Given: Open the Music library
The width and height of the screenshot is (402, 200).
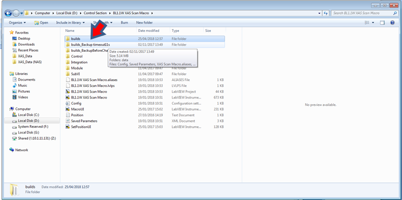Looking at the screenshot, I should point(23,85).
